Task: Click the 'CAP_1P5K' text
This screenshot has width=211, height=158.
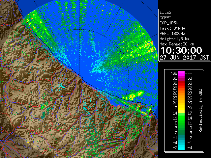Action: coord(169,23)
